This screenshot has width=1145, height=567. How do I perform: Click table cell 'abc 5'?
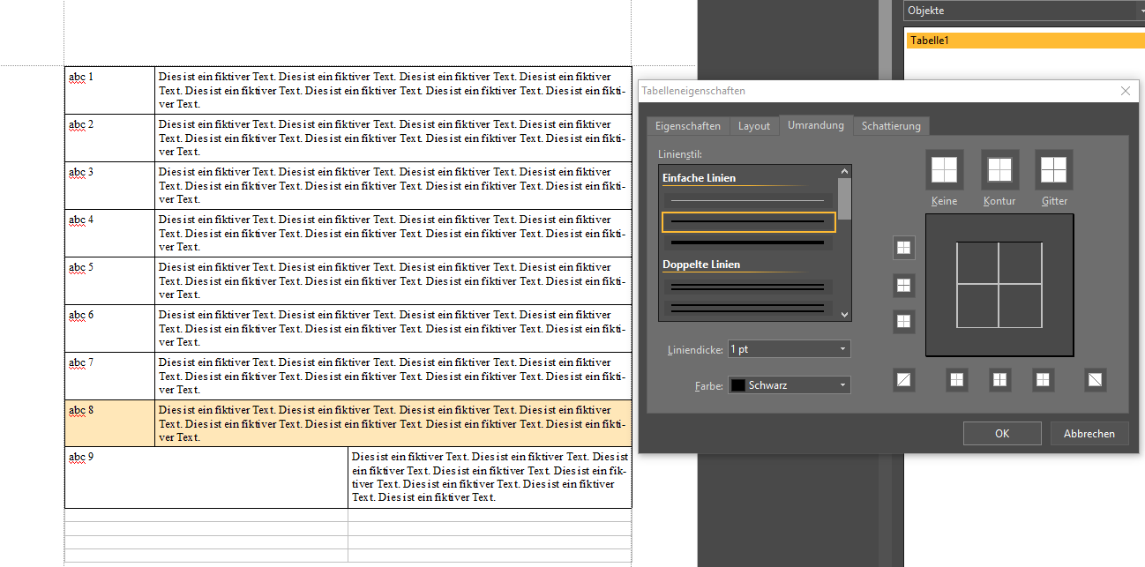pyautogui.click(x=110, y=280)
